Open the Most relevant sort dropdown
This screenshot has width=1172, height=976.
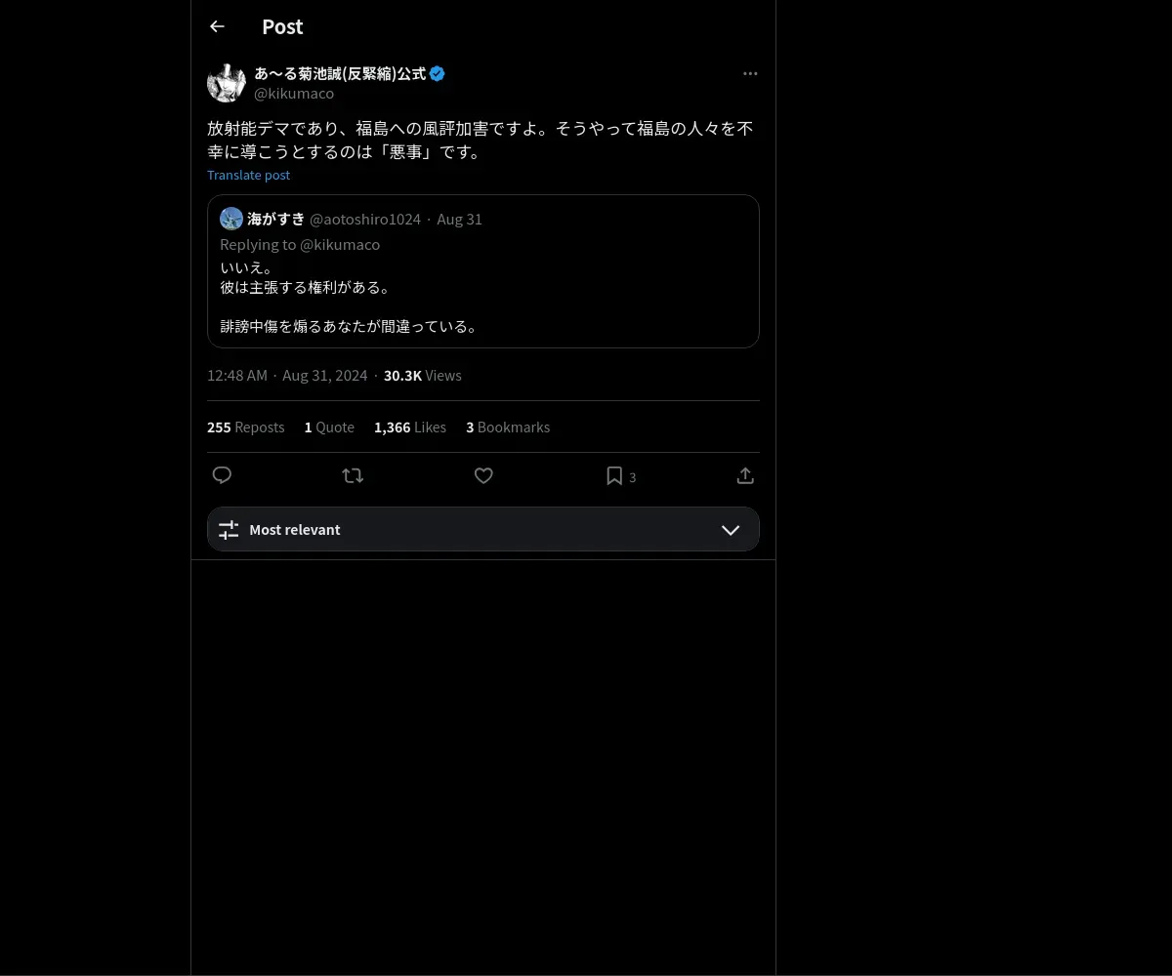coord(483,529)
